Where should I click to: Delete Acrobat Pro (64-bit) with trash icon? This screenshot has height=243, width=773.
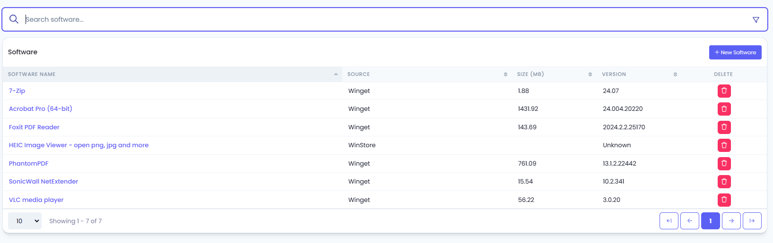[x=724, y=109]
